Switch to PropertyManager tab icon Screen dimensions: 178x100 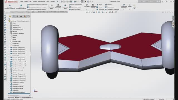click(x=14, y=16)
